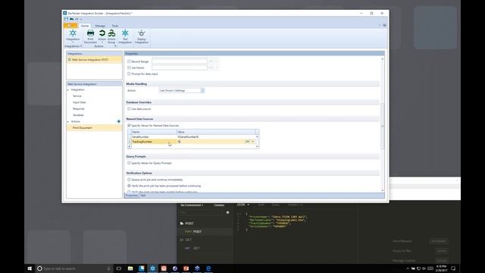Click the POST folder icon in background window
Screen dimensions: 485x273
point(182,223)
